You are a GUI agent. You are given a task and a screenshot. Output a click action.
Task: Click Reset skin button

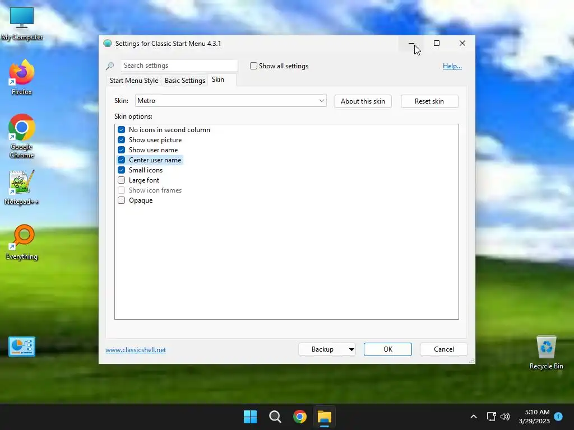(x=429, y=101)
